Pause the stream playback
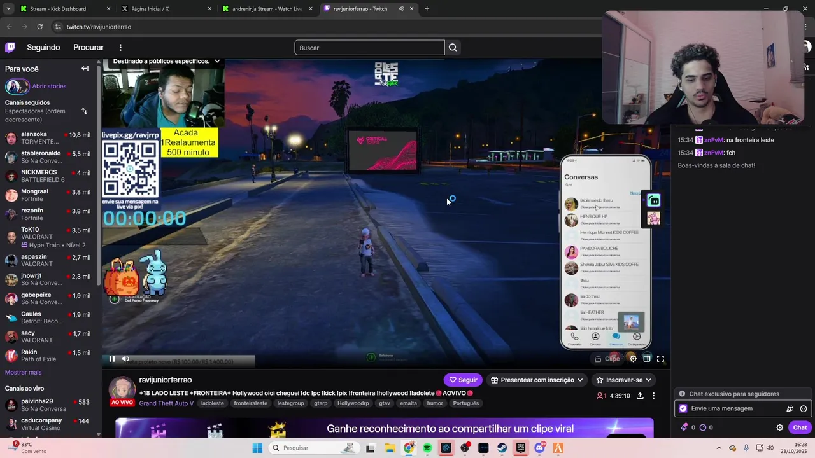This screenshot has height=458, width=815. (x=112, y=359)
